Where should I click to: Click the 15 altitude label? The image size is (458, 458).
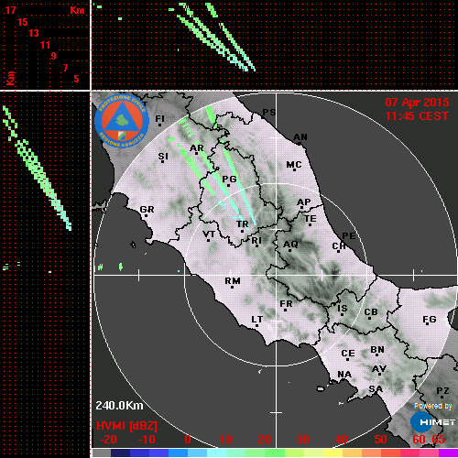tap(23, 22)
